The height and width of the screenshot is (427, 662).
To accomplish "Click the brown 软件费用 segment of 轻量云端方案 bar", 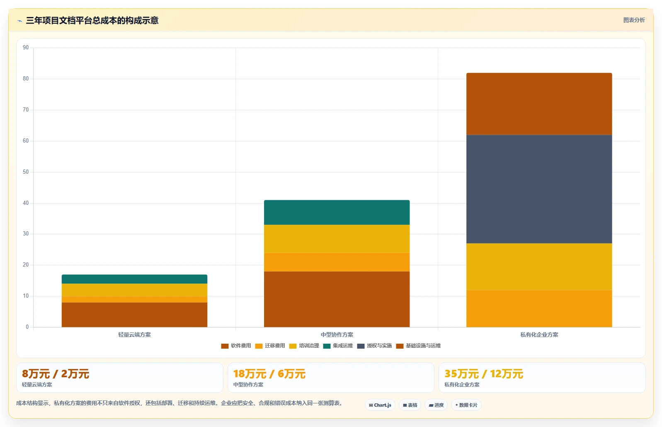I will tap(134, 315).
